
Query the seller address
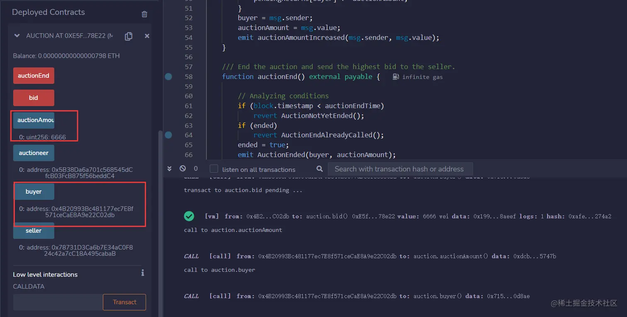tap(34, 231)
